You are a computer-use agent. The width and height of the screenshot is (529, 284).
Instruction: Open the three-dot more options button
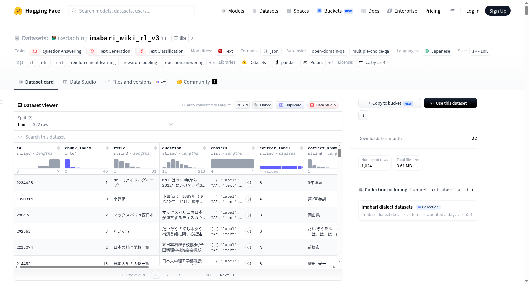click(x=363, y=115)
